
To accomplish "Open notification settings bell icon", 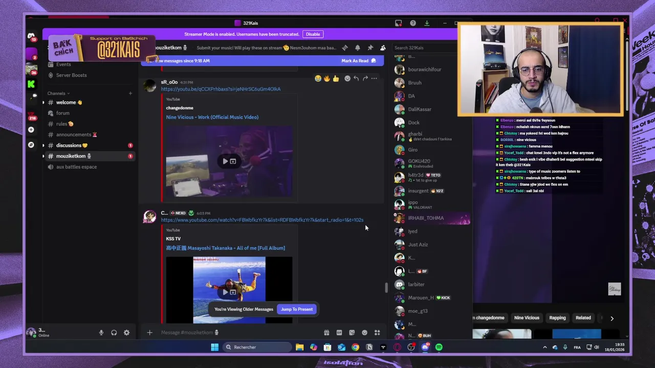I will (x=358, y=48).
